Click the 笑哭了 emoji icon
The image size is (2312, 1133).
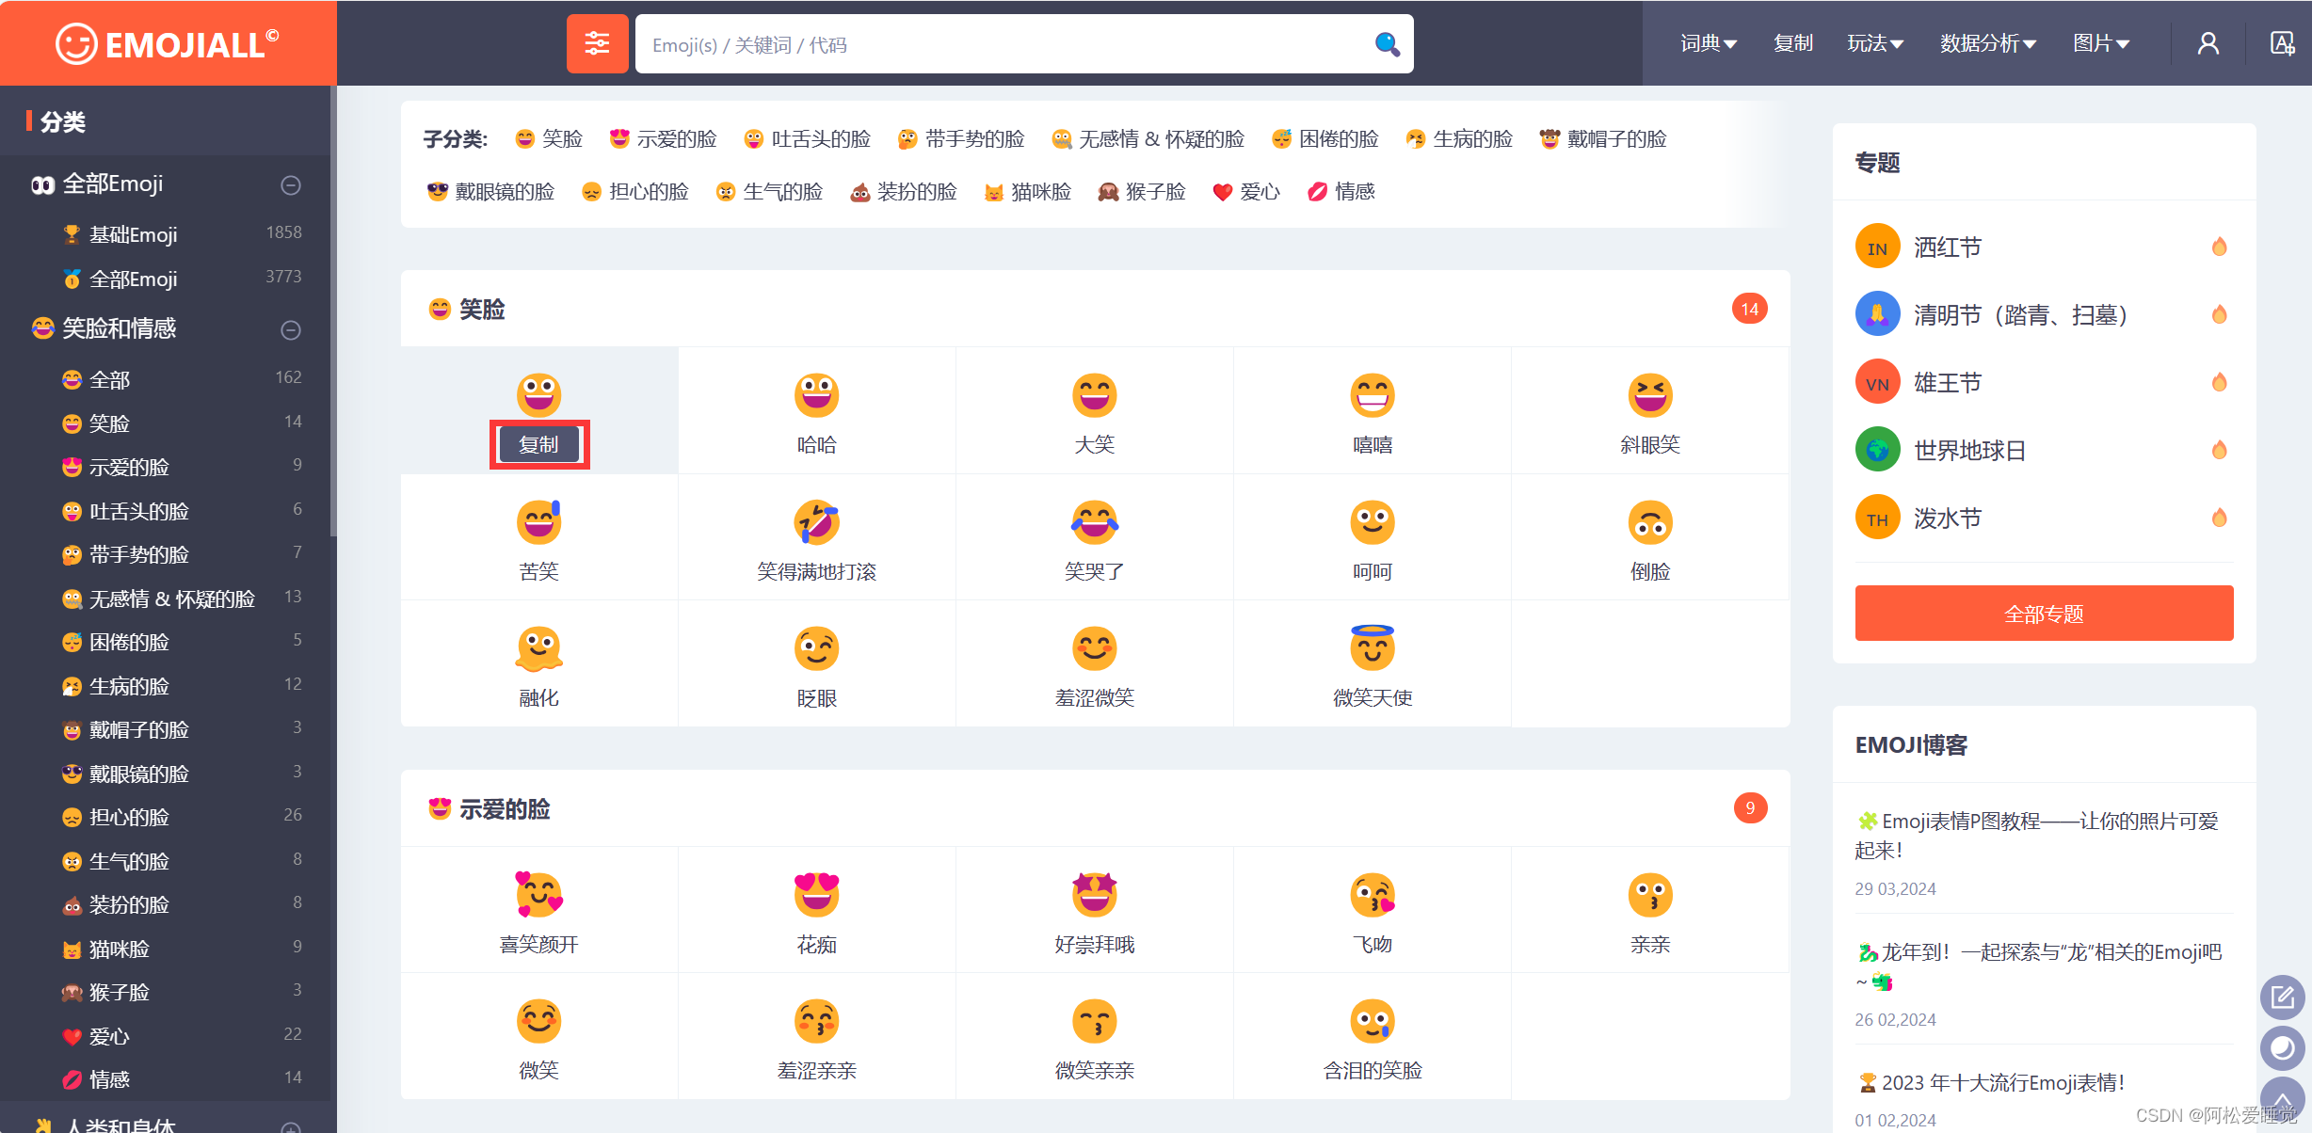pos(1094,522)
